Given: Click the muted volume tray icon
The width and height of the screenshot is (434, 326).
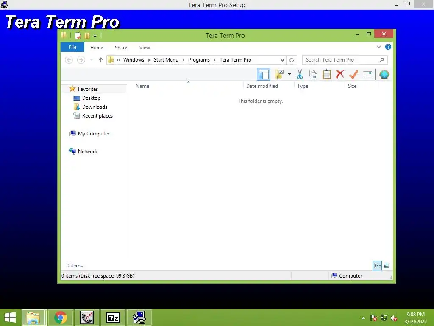Looking at the screenshot, I should (394, 318).
